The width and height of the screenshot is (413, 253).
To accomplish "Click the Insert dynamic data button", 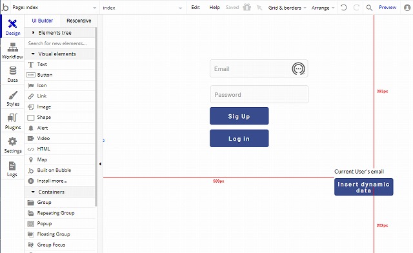I will click(364, 187).
